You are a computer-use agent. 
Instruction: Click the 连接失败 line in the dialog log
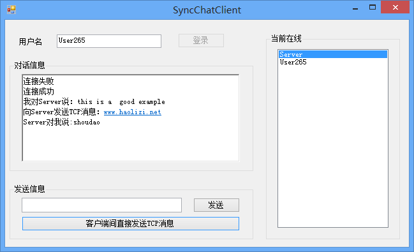(x=38, y=81)
